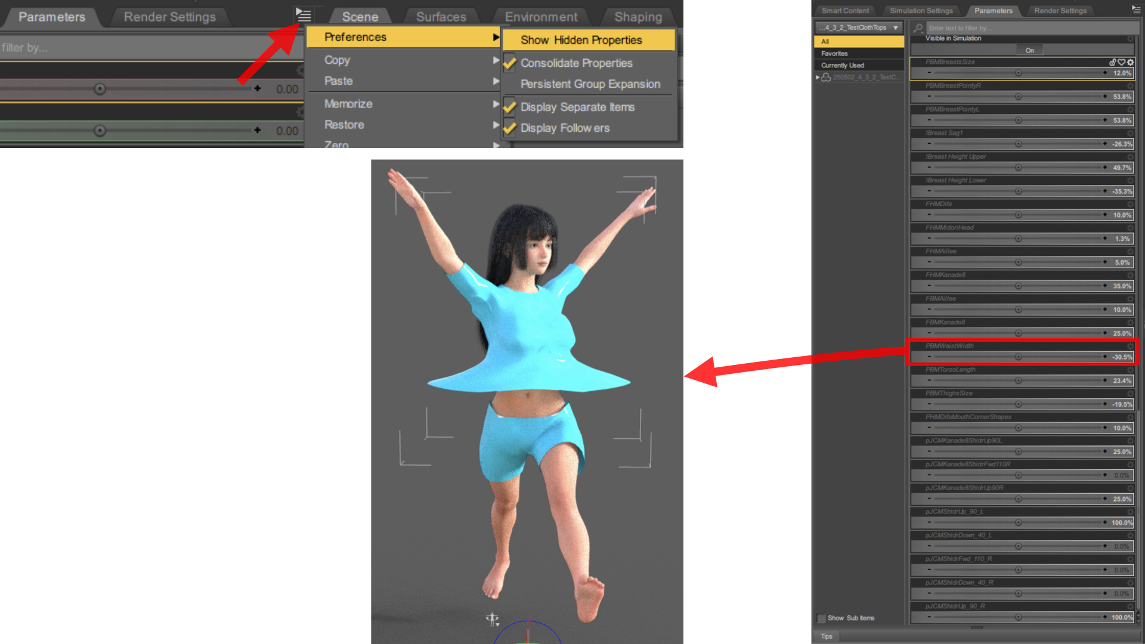Image resolution: width=1145 pixels, height=644 pixels.
Task: Open the Paste submenu
Action: [x=404, y=81]
